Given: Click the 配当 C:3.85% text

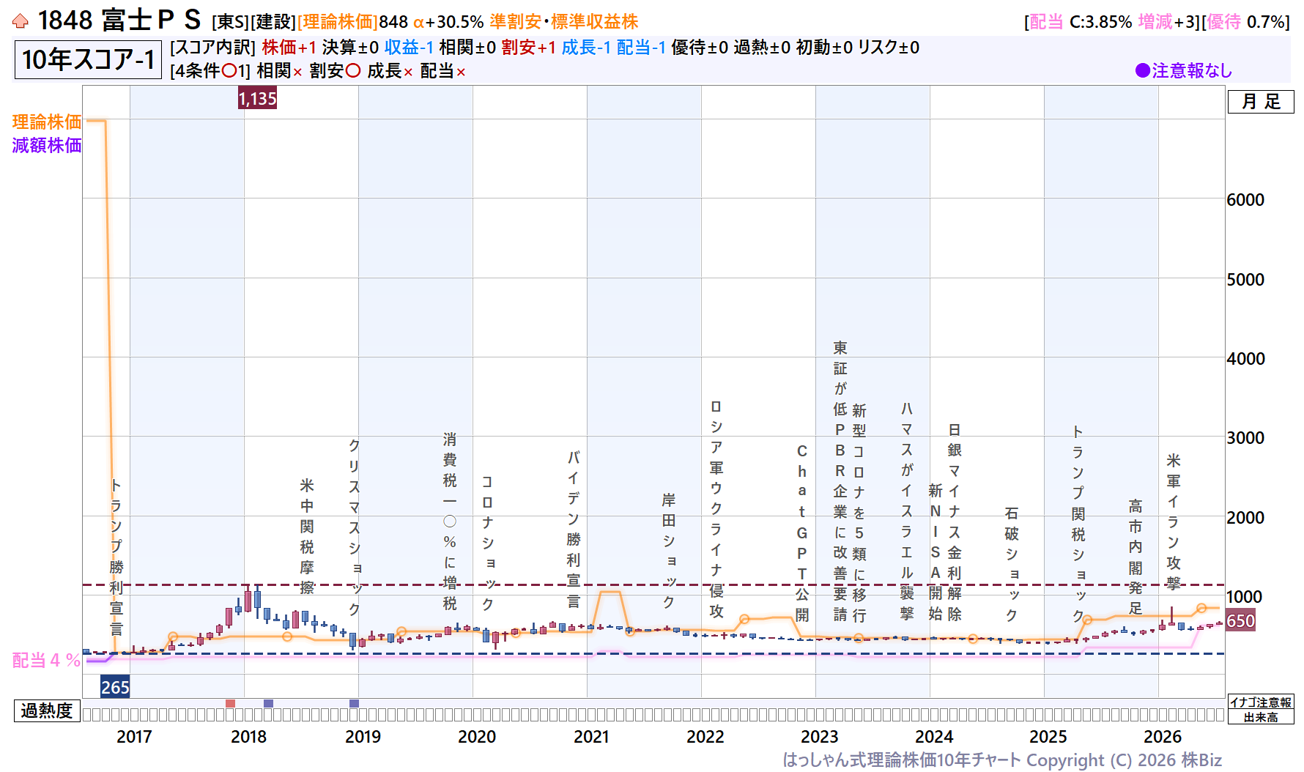Looking at the screenshot, I should pyautogui.click(x=1081, y=22).
